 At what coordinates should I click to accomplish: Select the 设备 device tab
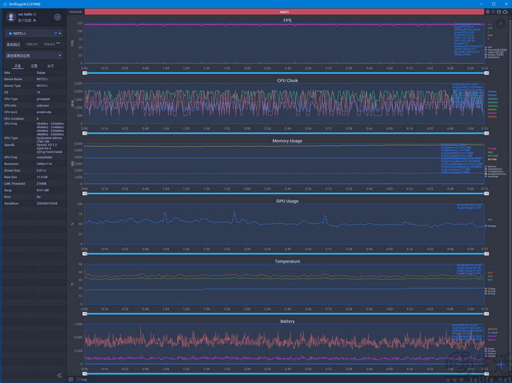(18, 66)
